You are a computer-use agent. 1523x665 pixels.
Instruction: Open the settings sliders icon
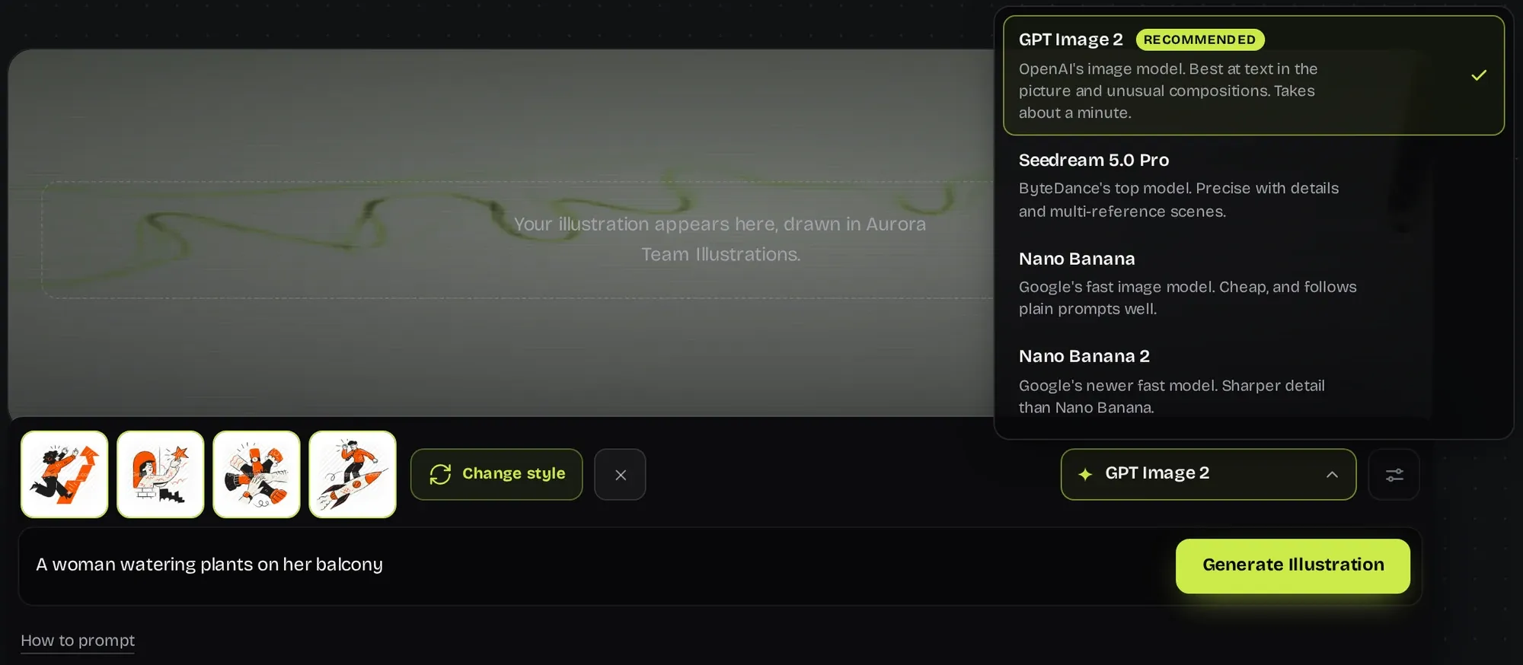point(1394,475)
